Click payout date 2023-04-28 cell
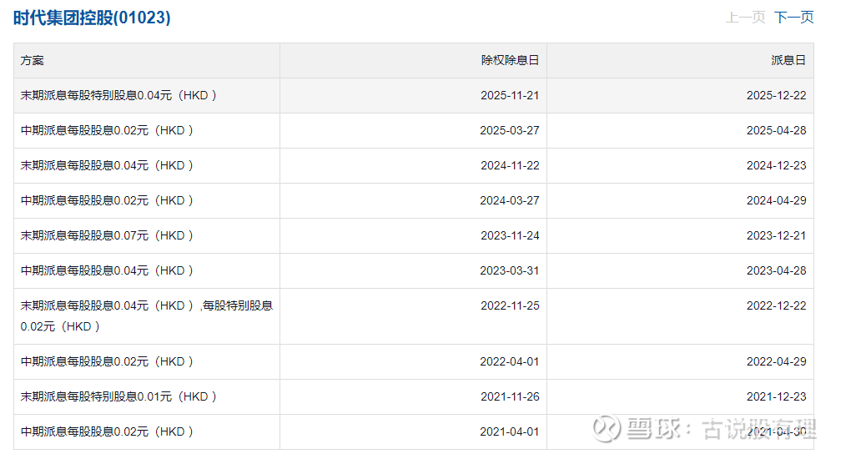The width and height of the screenshot is (841, 454). click(776, 271)
